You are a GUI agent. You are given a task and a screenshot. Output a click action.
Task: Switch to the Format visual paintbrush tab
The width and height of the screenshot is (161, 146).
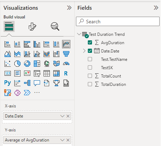tap(32, 26)
